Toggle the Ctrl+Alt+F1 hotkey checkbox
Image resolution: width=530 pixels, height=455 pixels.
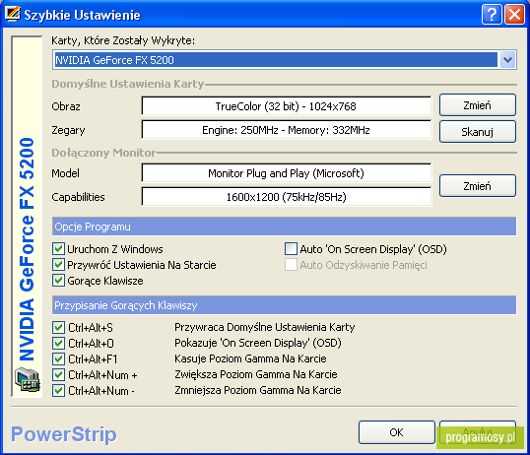click(x=58, y=358)
